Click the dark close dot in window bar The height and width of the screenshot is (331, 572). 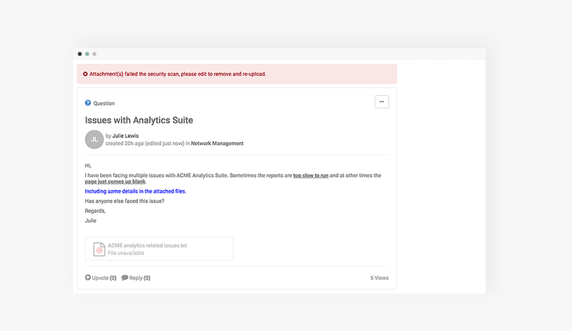click(x=80, y=54)
